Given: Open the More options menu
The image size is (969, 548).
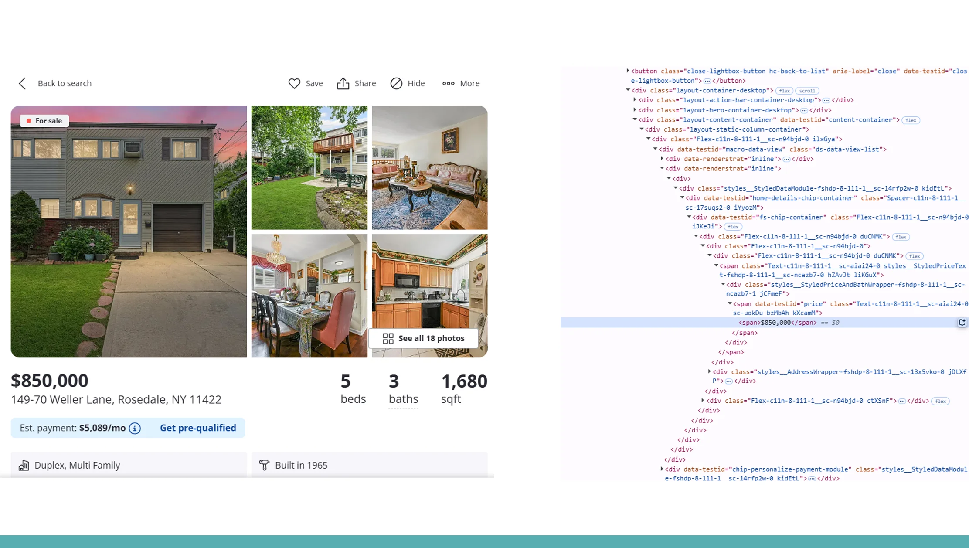Looking at the screenshot, I should coord(448,83).
